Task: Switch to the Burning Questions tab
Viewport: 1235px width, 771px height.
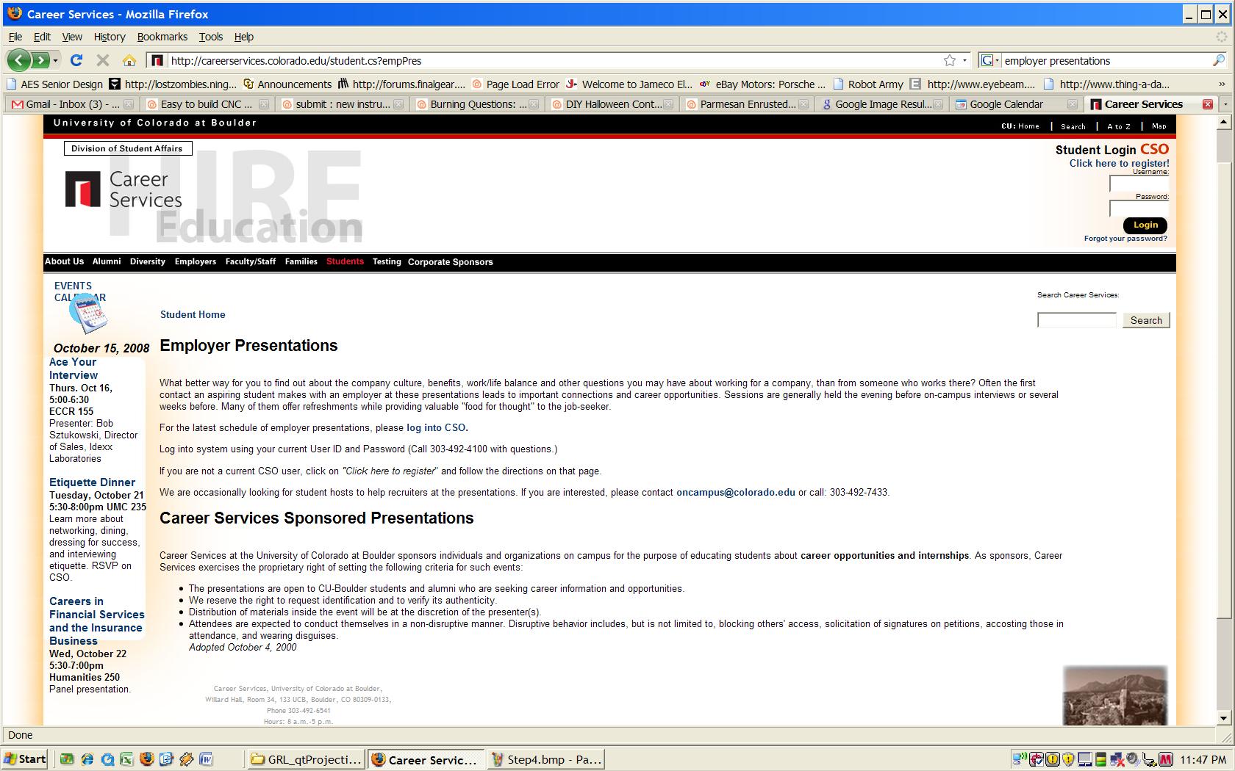Action: click(x=478, y=104)
